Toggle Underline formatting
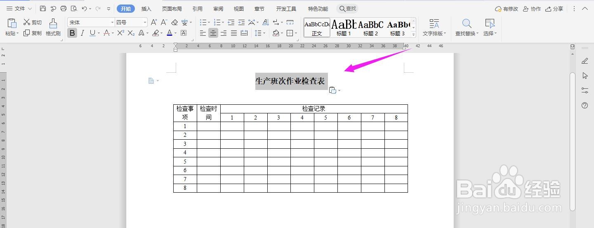The height and width of the screenshot is (228, 594). click(x=92, y=33)
